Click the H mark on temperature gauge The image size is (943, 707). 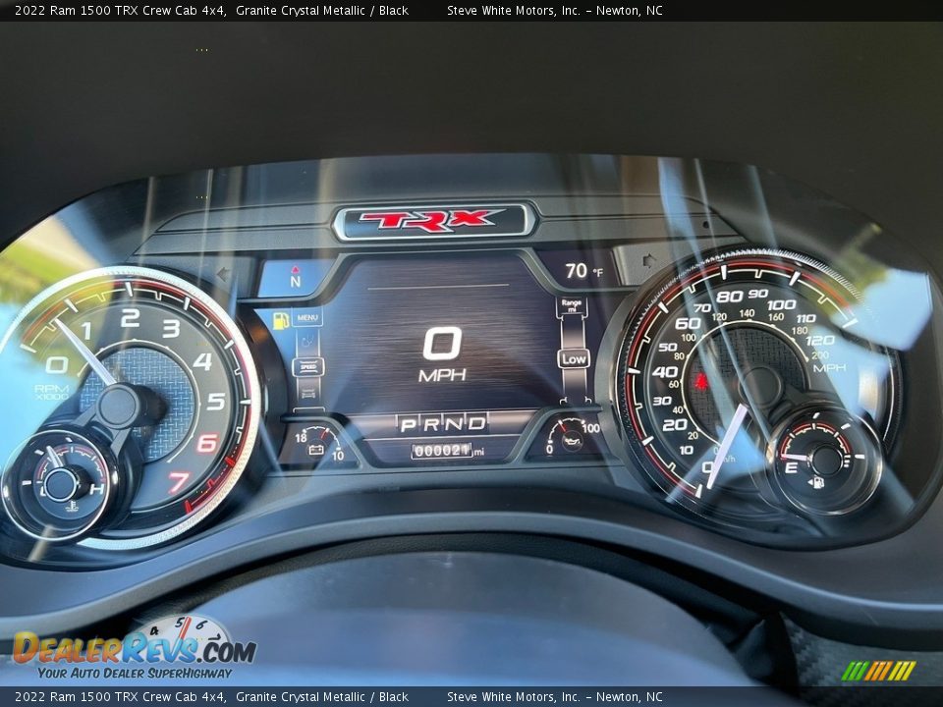pyautogui.click(x=96, y=489)
